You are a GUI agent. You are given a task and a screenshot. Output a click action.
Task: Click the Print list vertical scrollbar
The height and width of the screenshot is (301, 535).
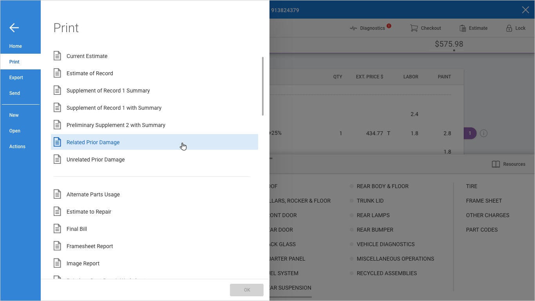[x=263, y=86]
